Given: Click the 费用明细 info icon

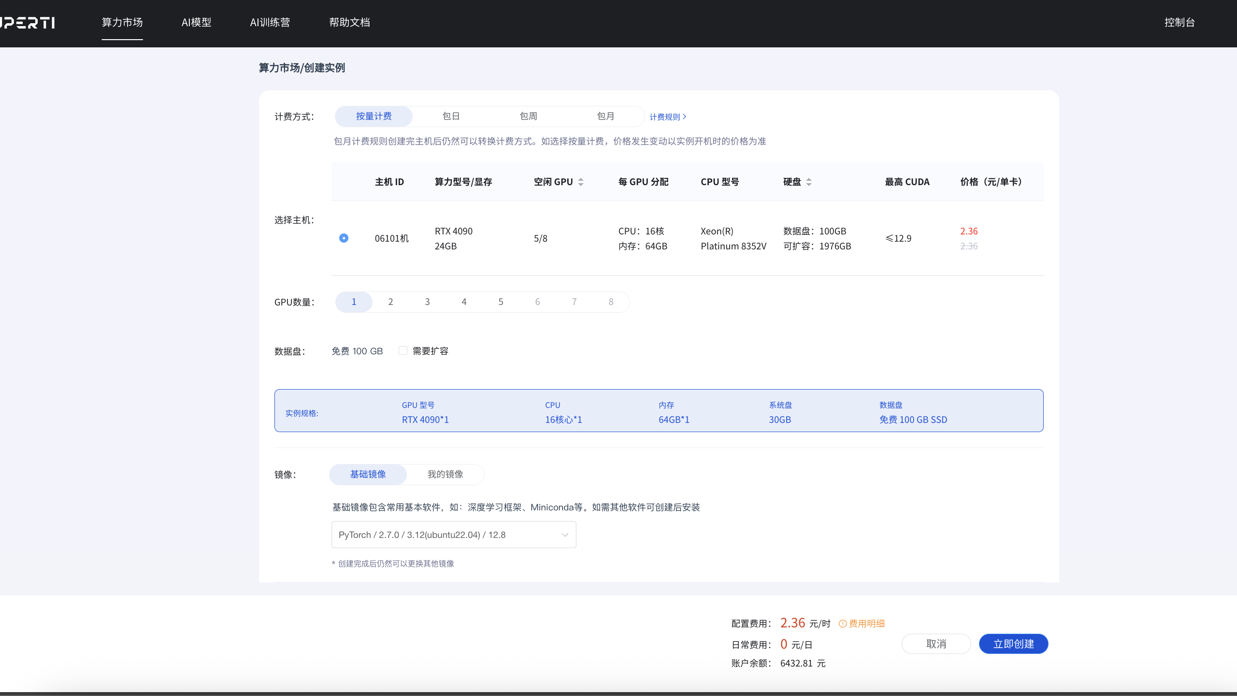Looking at the screenshot, I should 843,623.
